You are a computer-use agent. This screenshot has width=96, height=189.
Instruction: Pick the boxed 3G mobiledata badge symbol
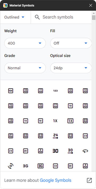pos(41,166)
